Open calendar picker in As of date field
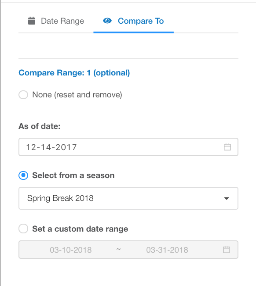Screen dimensions: 256x286 227,147
